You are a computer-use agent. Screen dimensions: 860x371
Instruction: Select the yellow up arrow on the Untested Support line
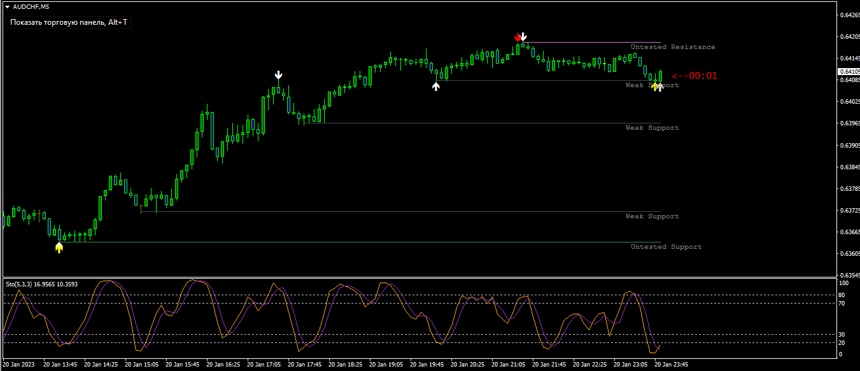coord(59,248)
